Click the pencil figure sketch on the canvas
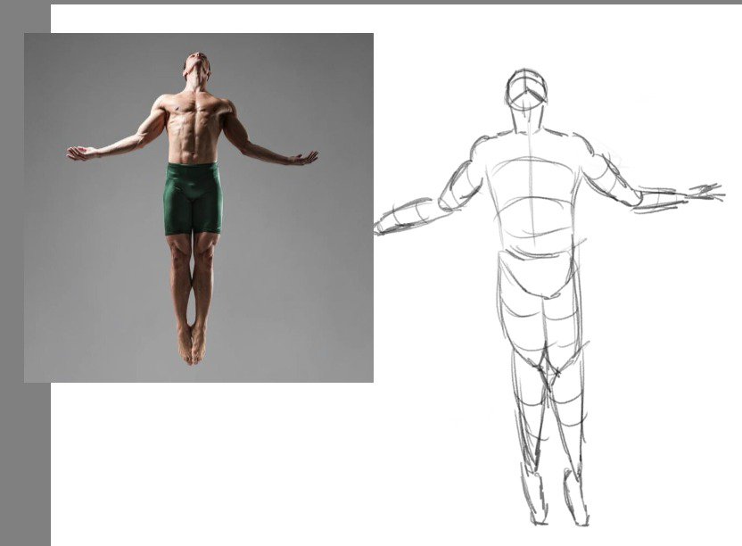This screenshot has width=742, height=546. point(549,297)
